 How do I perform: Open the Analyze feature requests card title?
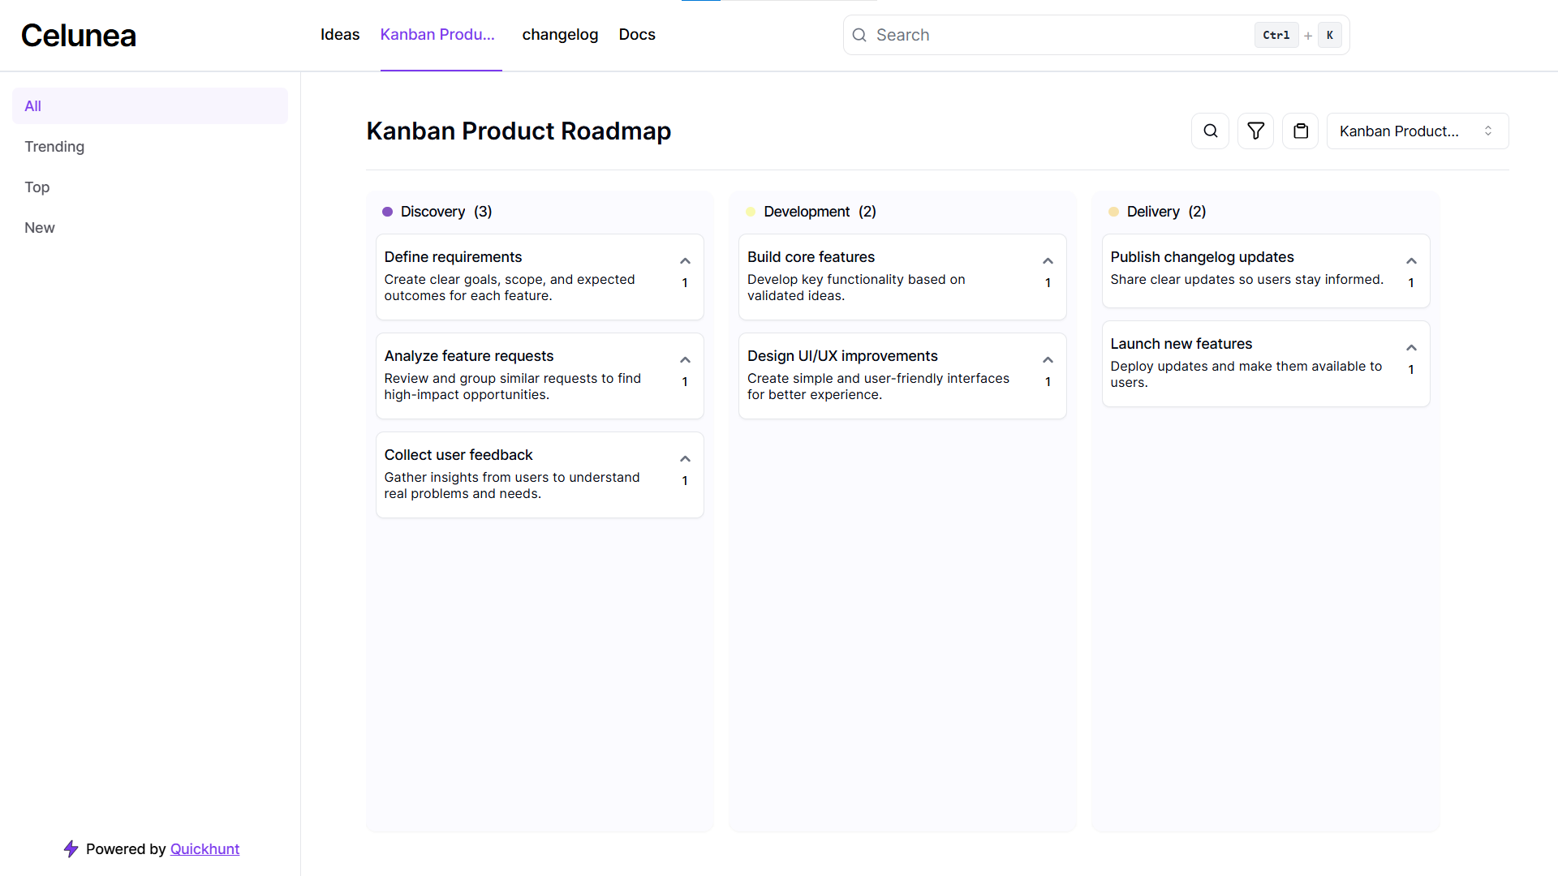469,356
